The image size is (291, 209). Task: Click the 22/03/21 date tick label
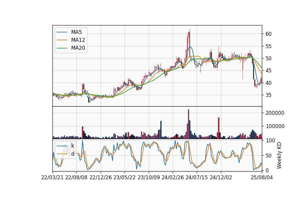tap(52, 177)
